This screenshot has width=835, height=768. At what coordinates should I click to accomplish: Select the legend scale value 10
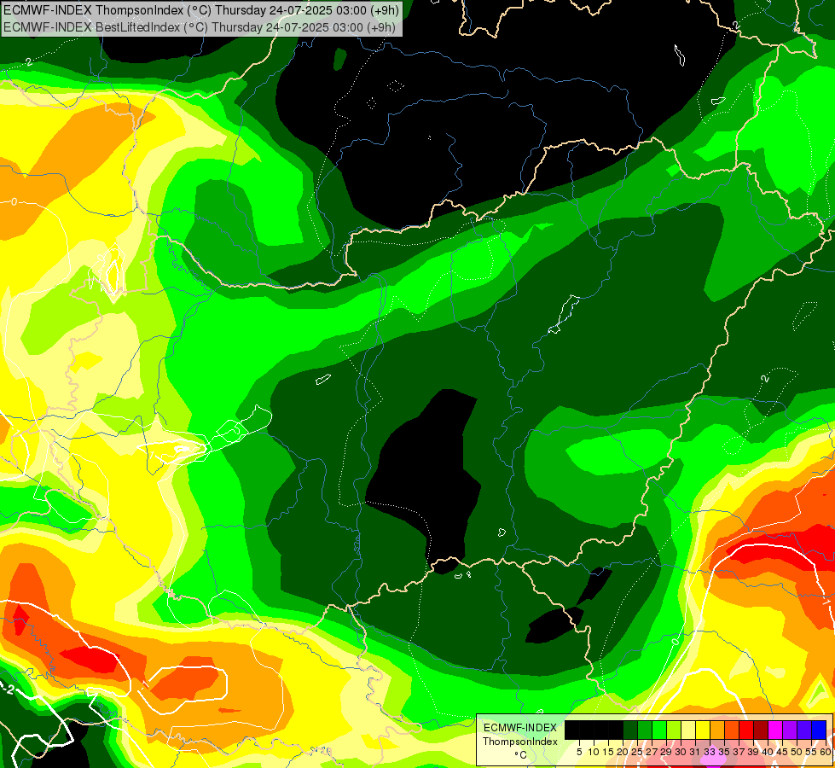coord(594,752)
